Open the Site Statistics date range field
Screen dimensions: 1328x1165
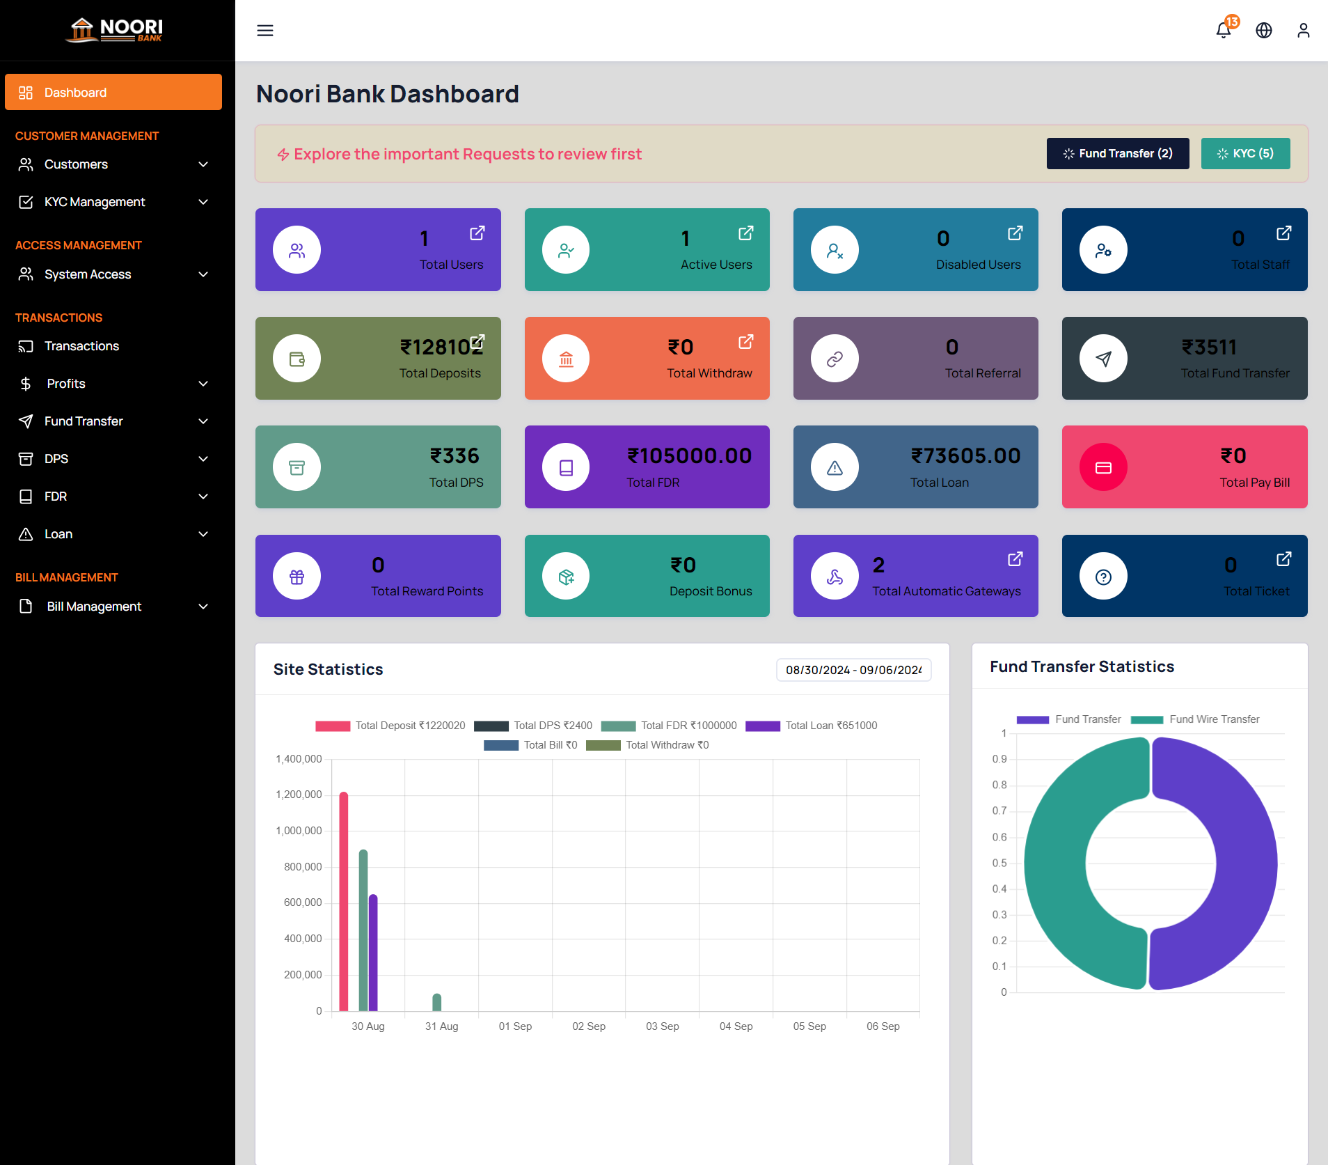coord(853,669)
